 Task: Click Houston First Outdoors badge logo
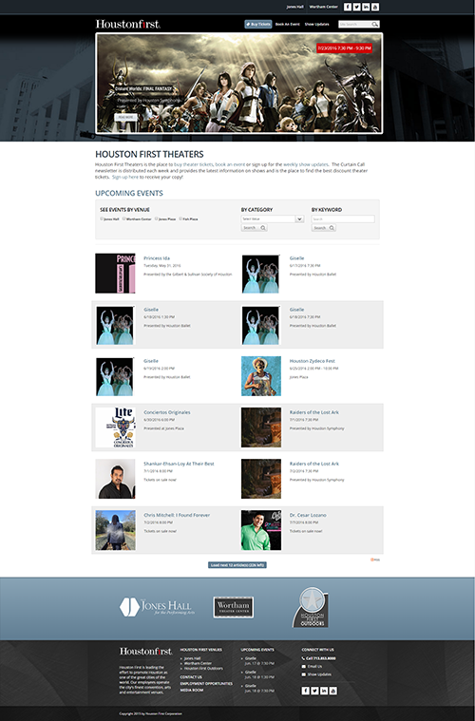point(311,607)
